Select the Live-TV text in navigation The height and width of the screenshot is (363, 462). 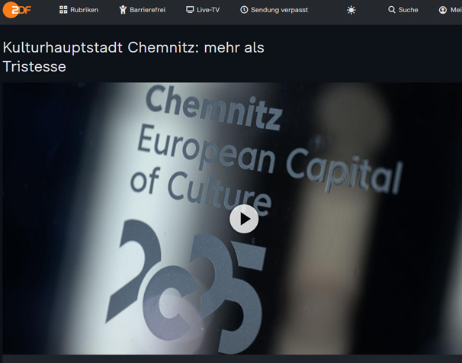[208, 10]
